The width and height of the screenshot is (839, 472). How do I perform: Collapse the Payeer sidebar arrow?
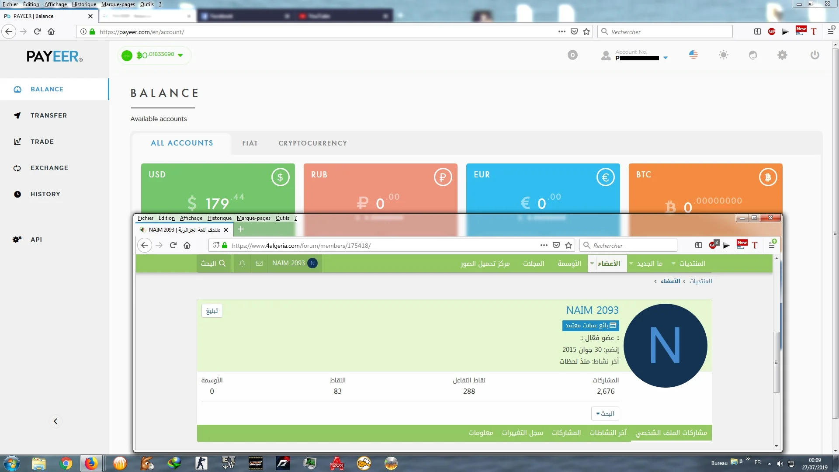click(55, 421)
